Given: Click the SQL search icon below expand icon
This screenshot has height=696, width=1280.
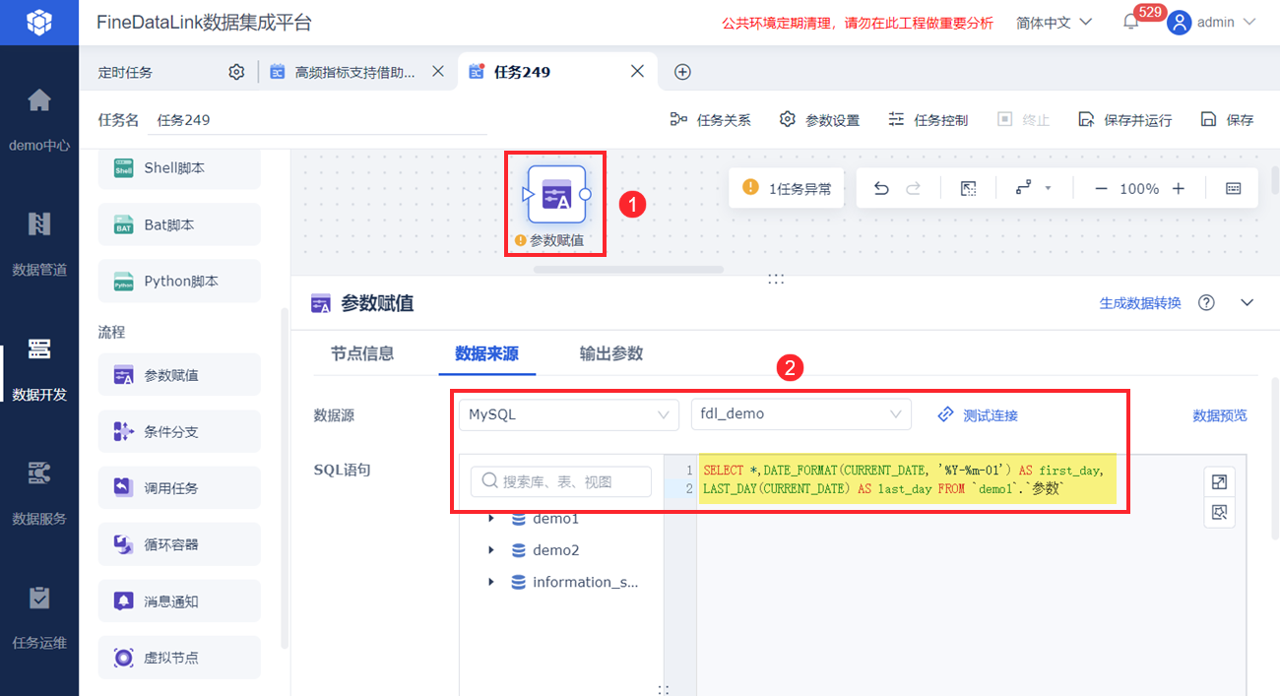Looking at the screenshot, I should [1219, 512].
